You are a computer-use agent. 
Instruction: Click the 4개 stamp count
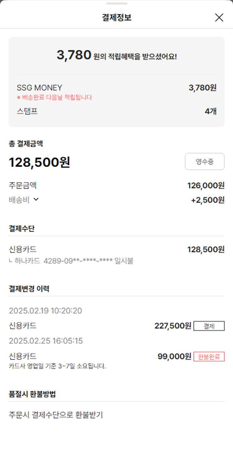pyautogui.click(x=210, y=111)
